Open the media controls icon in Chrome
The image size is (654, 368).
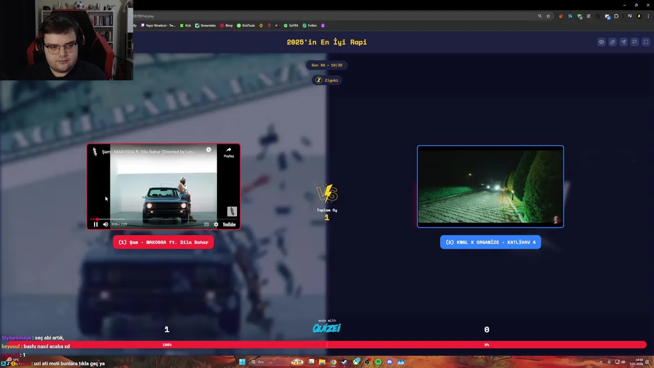pos(630,16)
